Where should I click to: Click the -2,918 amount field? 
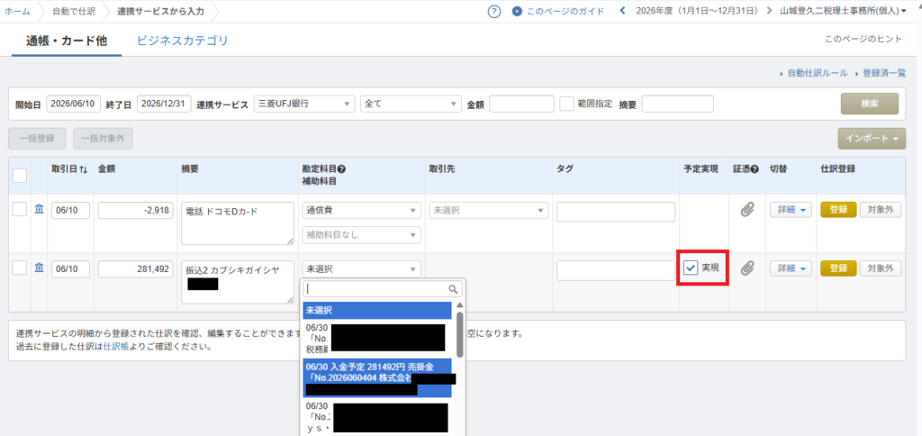click(136, 210)
